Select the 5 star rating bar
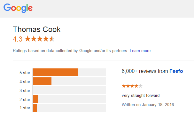Screen dimensions: 194x117 coord(69,72)
